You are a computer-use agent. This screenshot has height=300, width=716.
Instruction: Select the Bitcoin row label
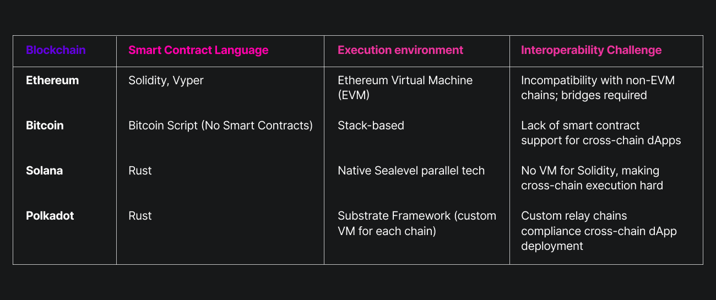[45, 126]
